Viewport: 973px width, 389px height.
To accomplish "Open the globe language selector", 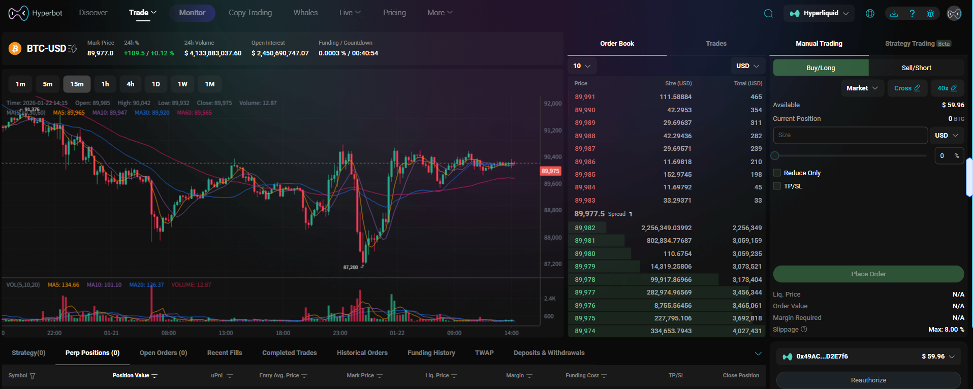I will point(870,13).
